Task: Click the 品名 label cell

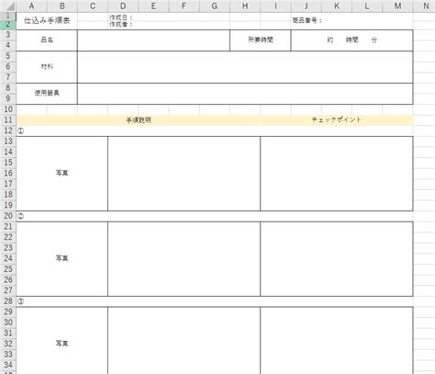Action: pyautogui.click(x=47, y=40)
